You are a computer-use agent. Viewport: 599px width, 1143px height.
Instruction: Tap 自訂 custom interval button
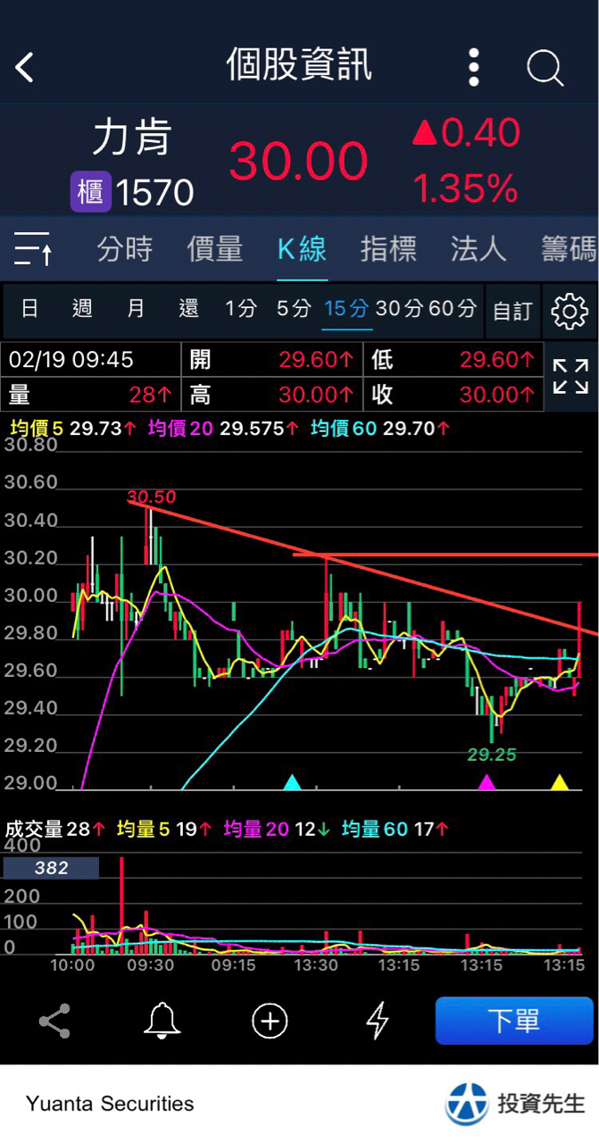[x=512, y=311]
